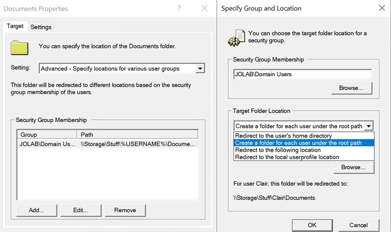This screenshot has height=232, width=391.
Task: Expand the Target Folder Location dropdown arrow
Action: pyautogui.click(x=368, y=126)
